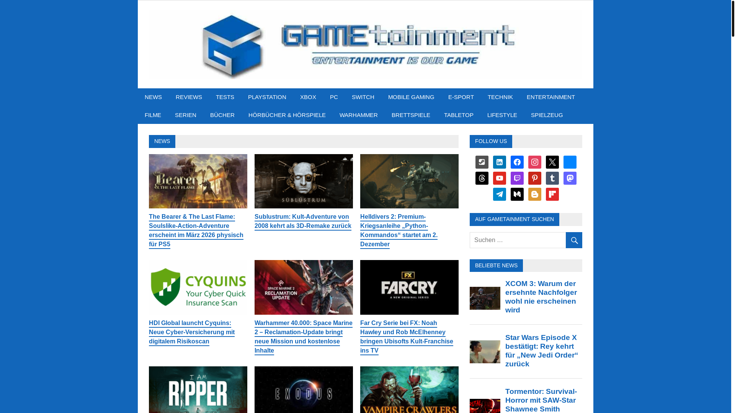
Task: Open the Tormentor Survival-Horror news link
Action: (541, 400)
